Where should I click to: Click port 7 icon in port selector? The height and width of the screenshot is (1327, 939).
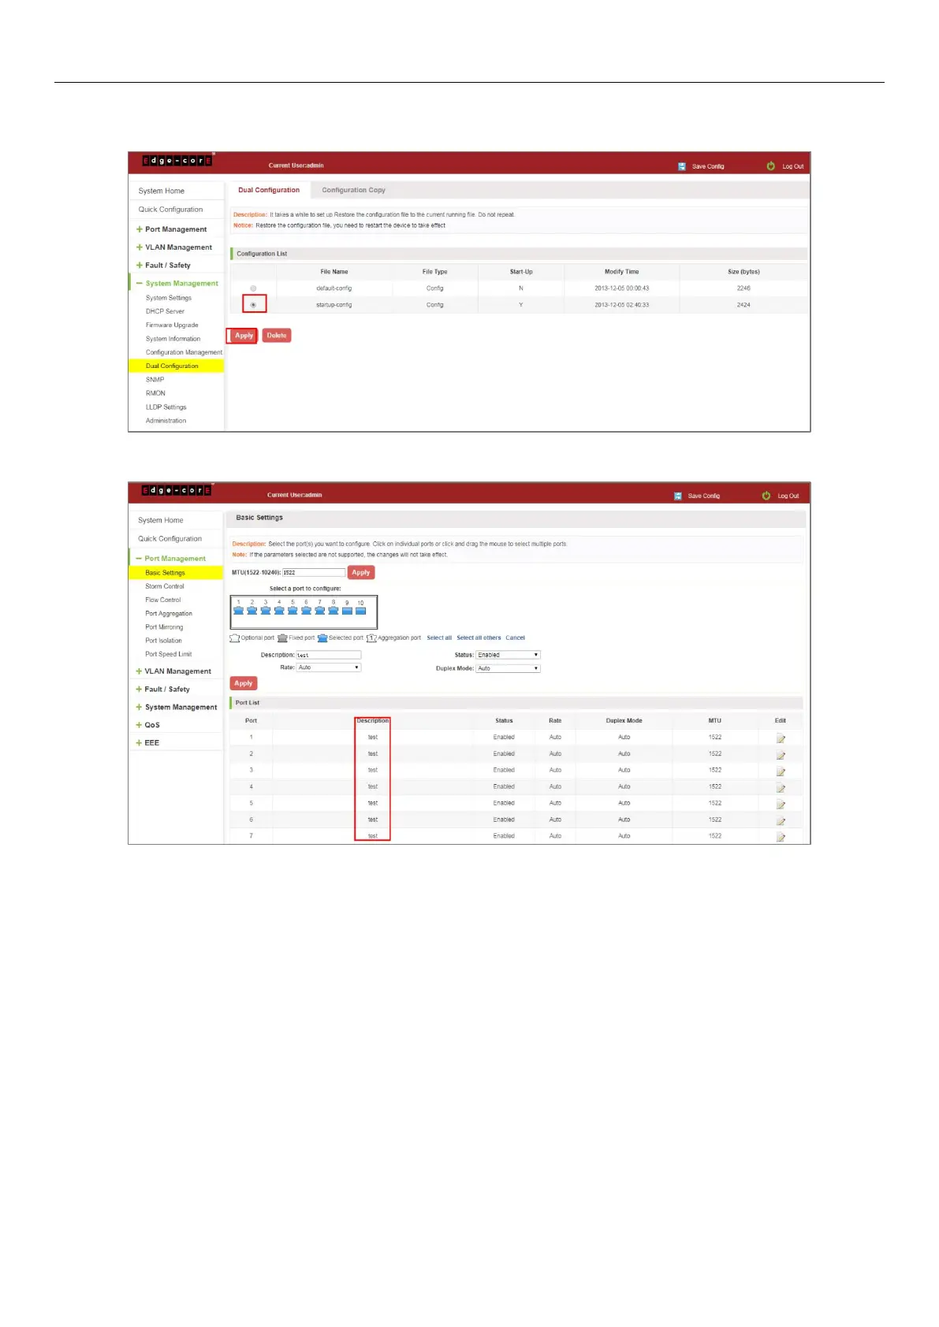point(319,610)
